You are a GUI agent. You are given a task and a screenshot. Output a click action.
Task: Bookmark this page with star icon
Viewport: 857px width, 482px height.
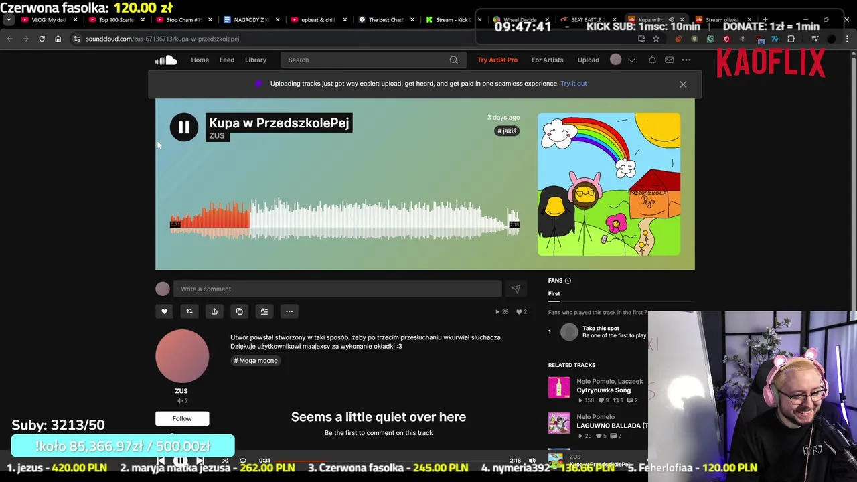click(656, 39)
